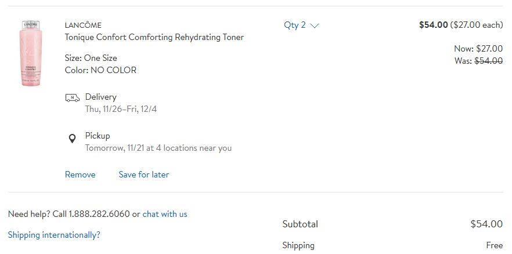Click the crossed-out Was: $54.00 price
The width and height of the screenshot is (512, 254).
478,60
